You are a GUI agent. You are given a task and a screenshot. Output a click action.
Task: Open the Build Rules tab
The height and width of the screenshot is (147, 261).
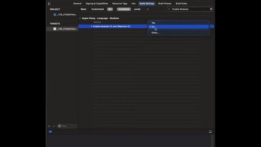[181, 4]
